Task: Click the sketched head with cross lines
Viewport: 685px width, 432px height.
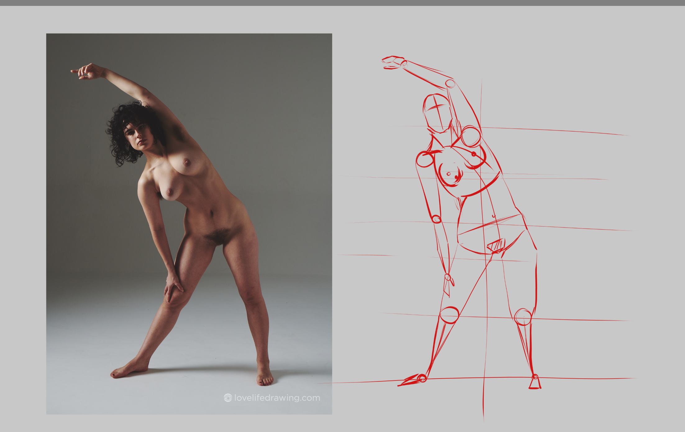Action: click(437, 114)
